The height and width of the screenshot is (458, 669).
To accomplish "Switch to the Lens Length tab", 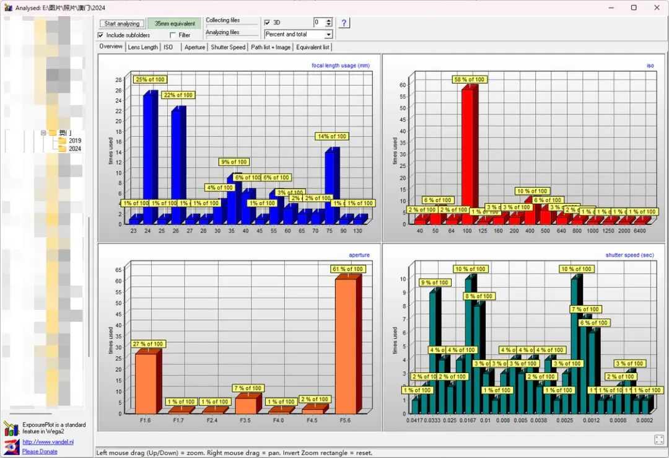I will [x=143, y=47].
